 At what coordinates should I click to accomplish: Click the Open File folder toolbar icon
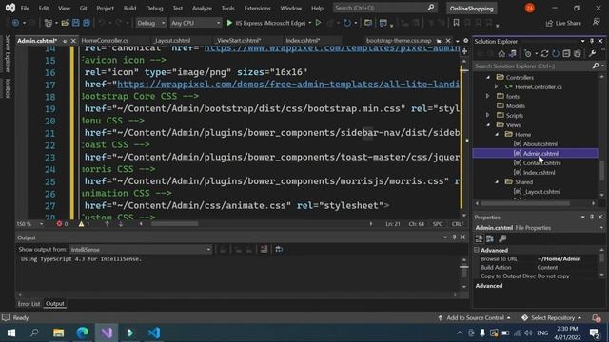point(65,23)
